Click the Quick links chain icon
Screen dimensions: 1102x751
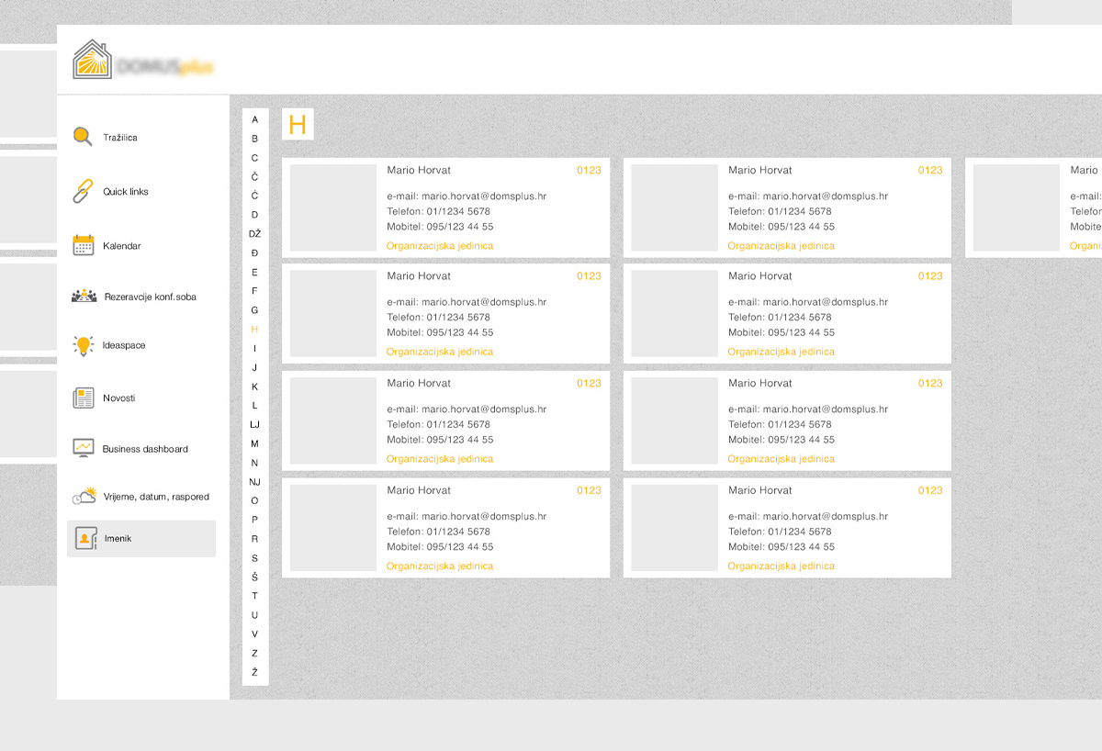pyautogui.click(x=83, y=191)
